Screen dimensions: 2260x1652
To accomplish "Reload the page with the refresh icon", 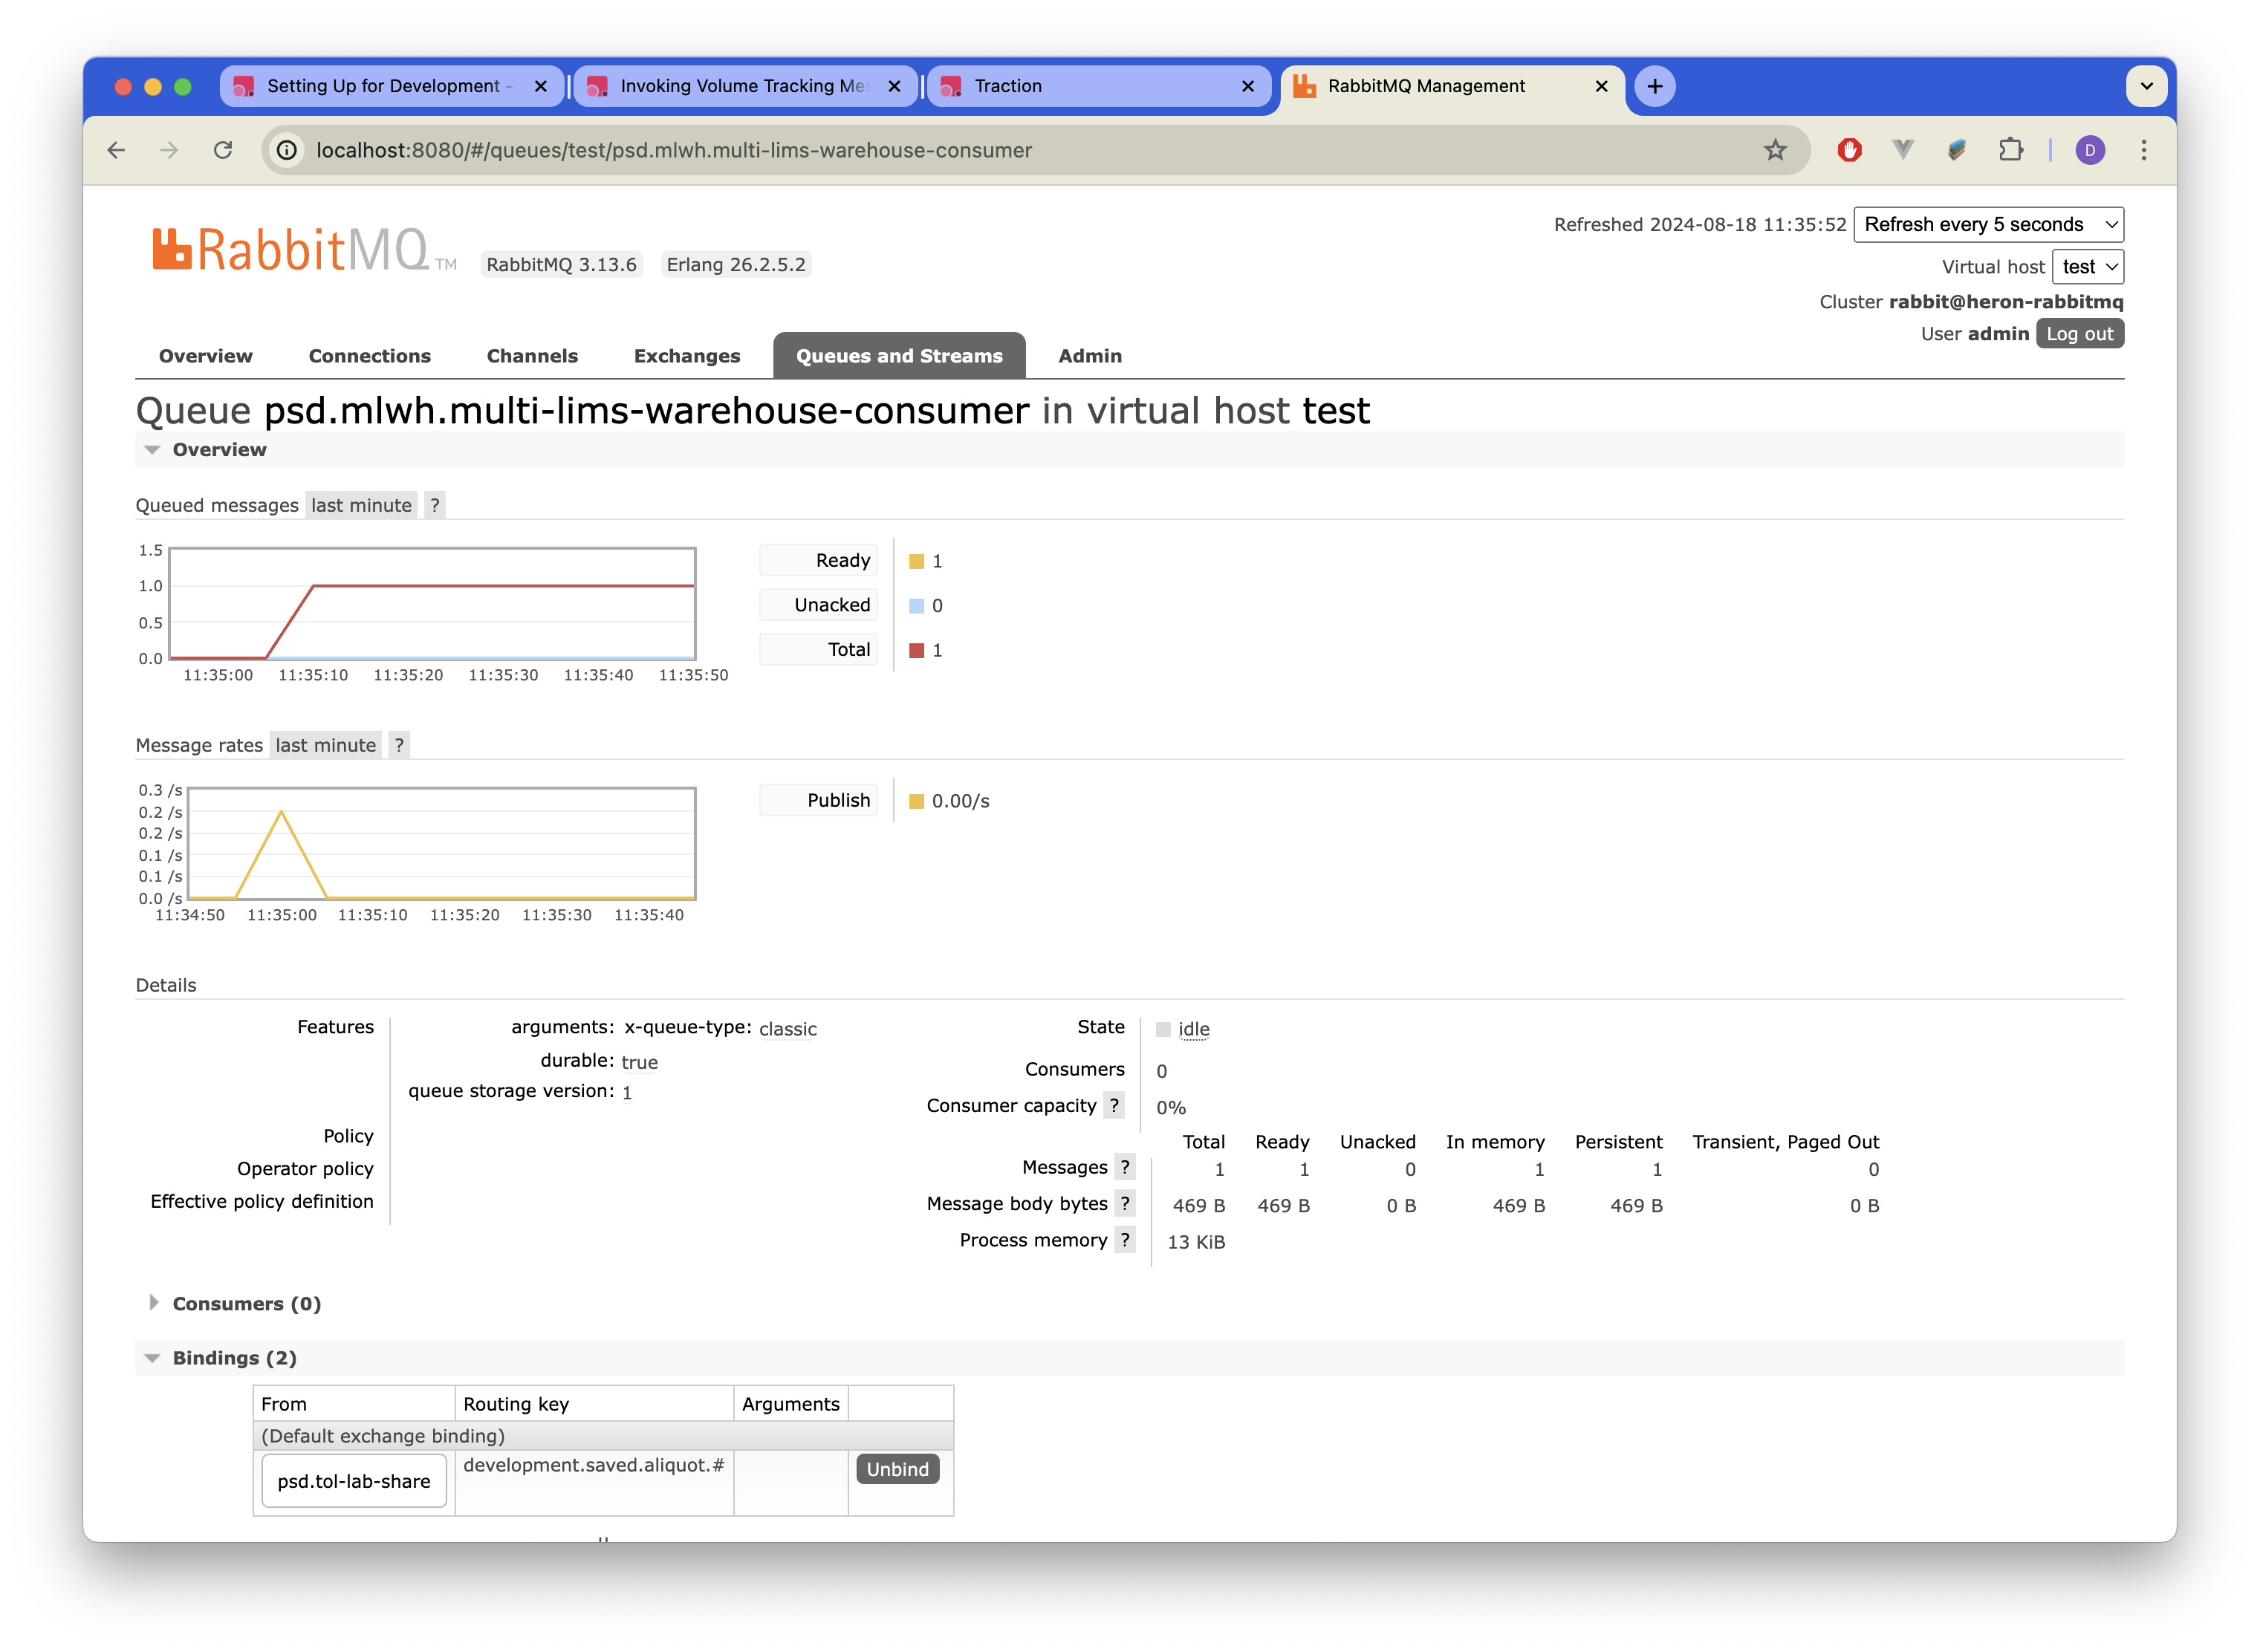I will pos(223,150).
